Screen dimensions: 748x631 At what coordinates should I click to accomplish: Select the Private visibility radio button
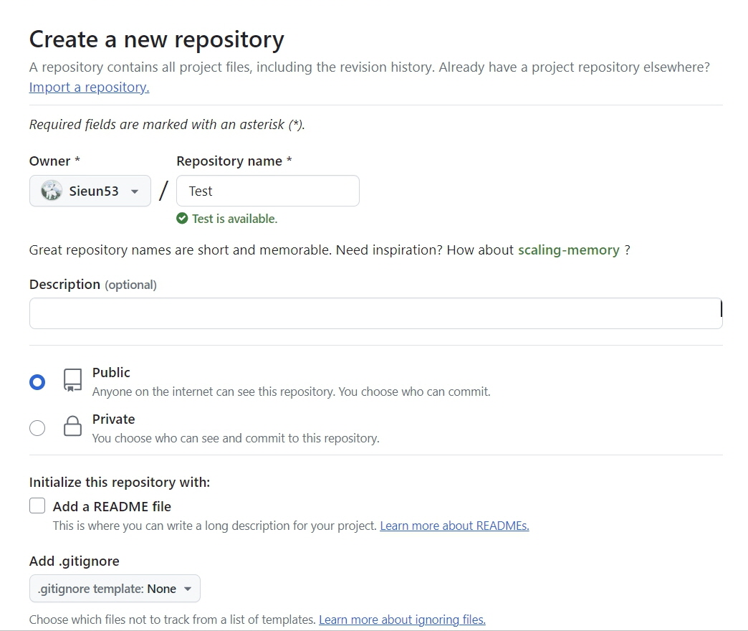37,428
